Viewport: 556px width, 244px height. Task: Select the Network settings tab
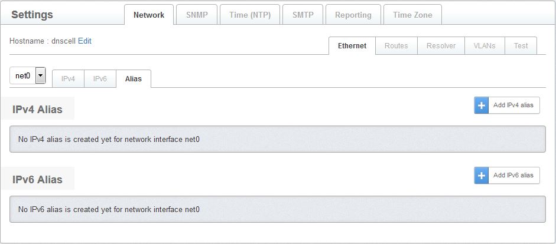pos(149,15)
